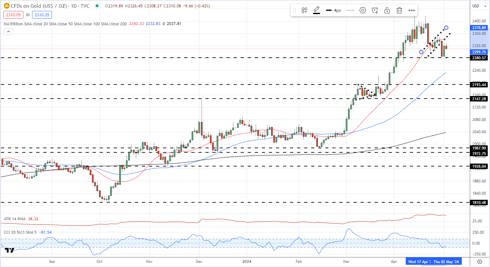Click the blue buy price 2310.25 button
This screenshot has height=267, width=490.
pos(42,15)
